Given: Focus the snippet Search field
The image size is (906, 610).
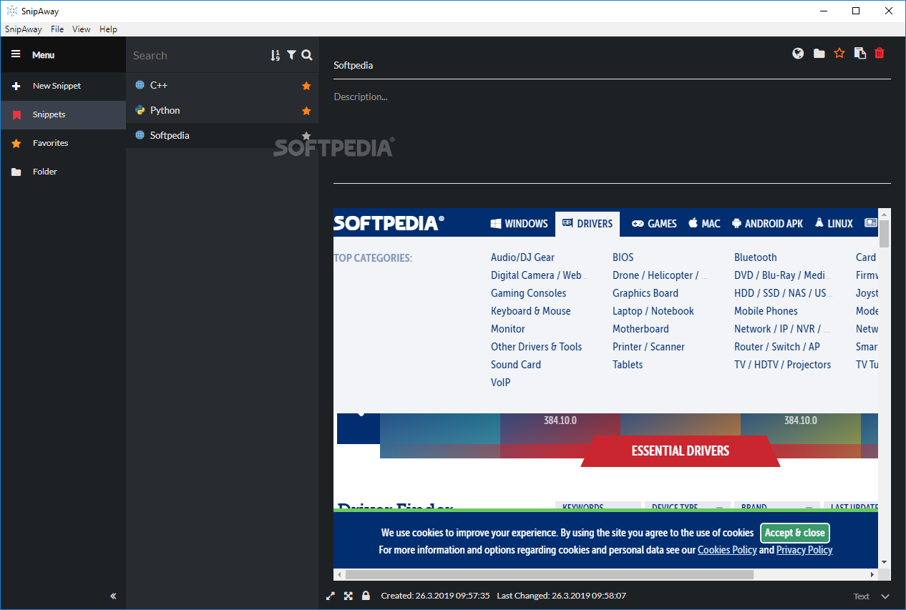Looking at the screenshot, I should click(198, 55).
